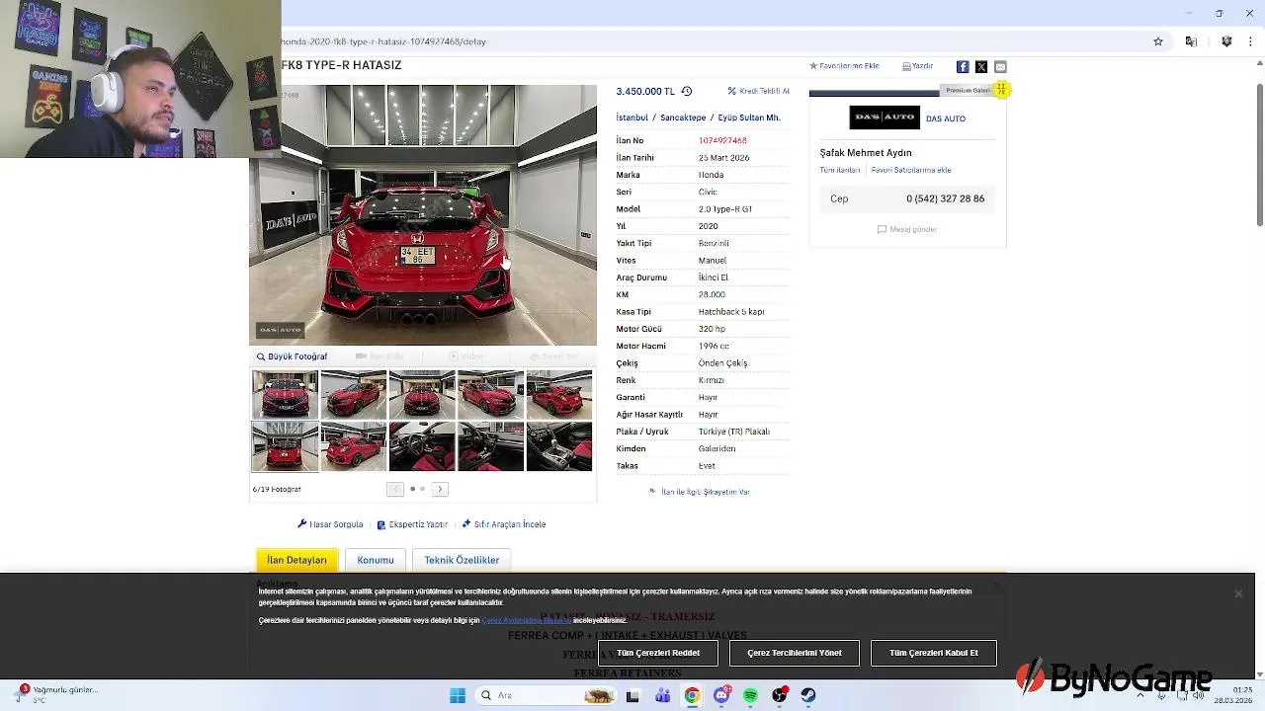
Task: Open the DAS AUTO store name link
Action: 946,118
